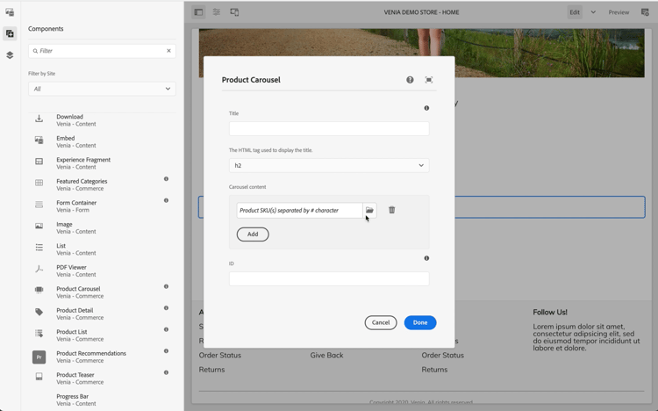Show info tooltip for ID field
The width and height of the screenshot is (658, 411).
pyautogui.click(x=426, y=258)
